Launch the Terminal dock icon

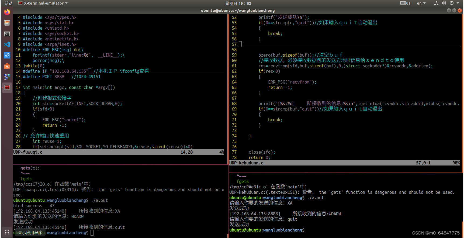[7, 34]
